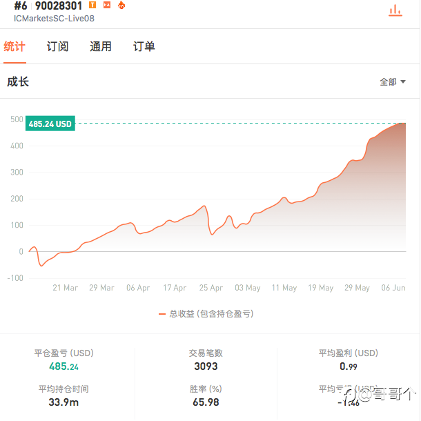Image resolution: width=421 pixels, height=421 pixels.
Task: Click the 25 Apr date axis label
Action: (211, 288)
